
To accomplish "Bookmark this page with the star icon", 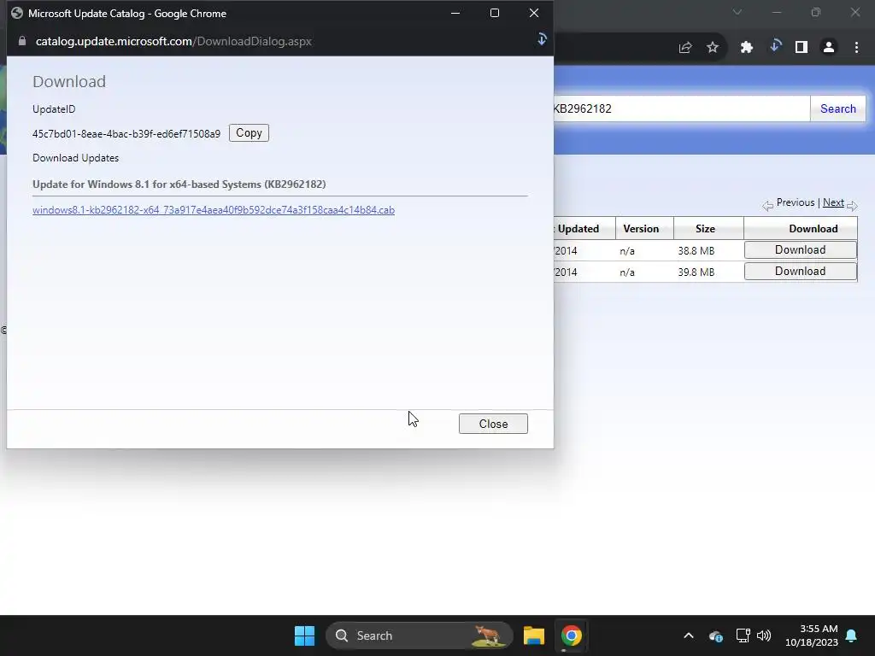I will 713,48.
